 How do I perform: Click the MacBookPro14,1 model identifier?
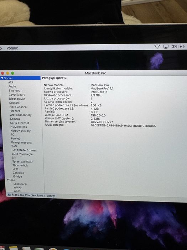point(102,88)
